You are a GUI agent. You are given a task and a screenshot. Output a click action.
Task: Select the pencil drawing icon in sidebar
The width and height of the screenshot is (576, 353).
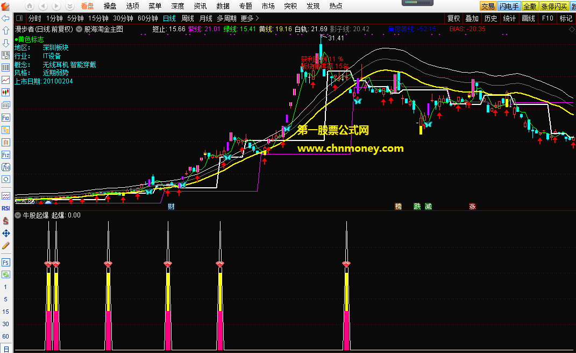pyautogui.click(x=5, y=245)
